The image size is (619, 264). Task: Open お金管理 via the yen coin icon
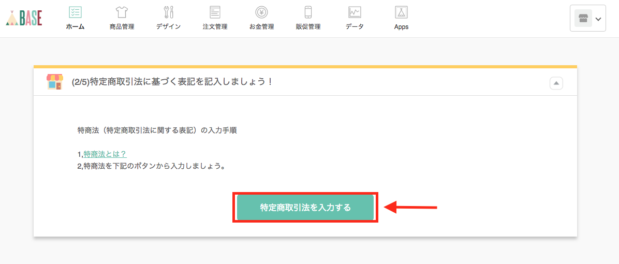click(261, 12)
